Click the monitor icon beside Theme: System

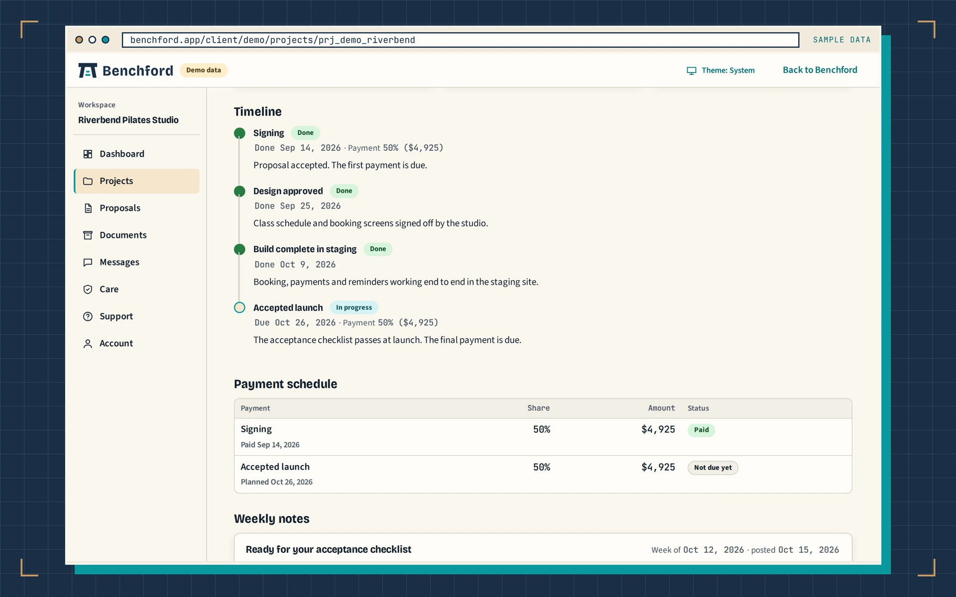[x=692, y=71]
